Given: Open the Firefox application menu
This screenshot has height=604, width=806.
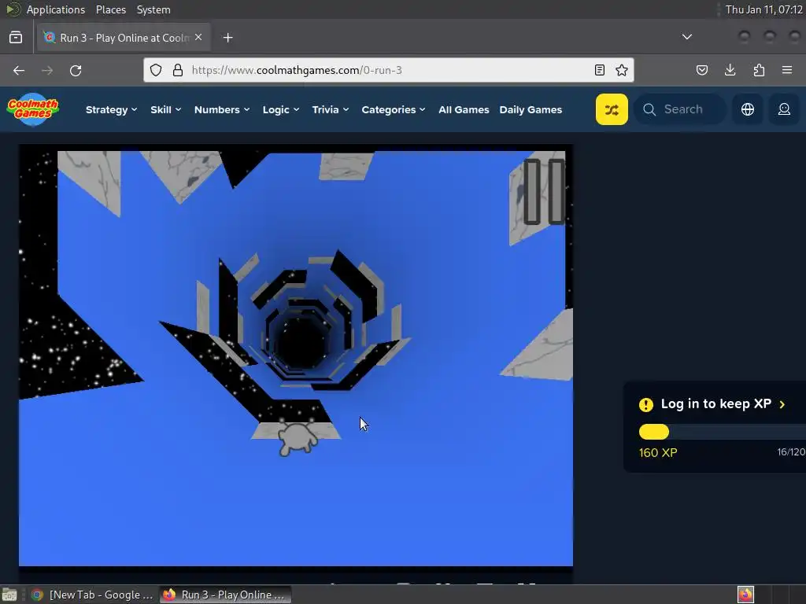Looking at the screenshot, I should [787, 70].
